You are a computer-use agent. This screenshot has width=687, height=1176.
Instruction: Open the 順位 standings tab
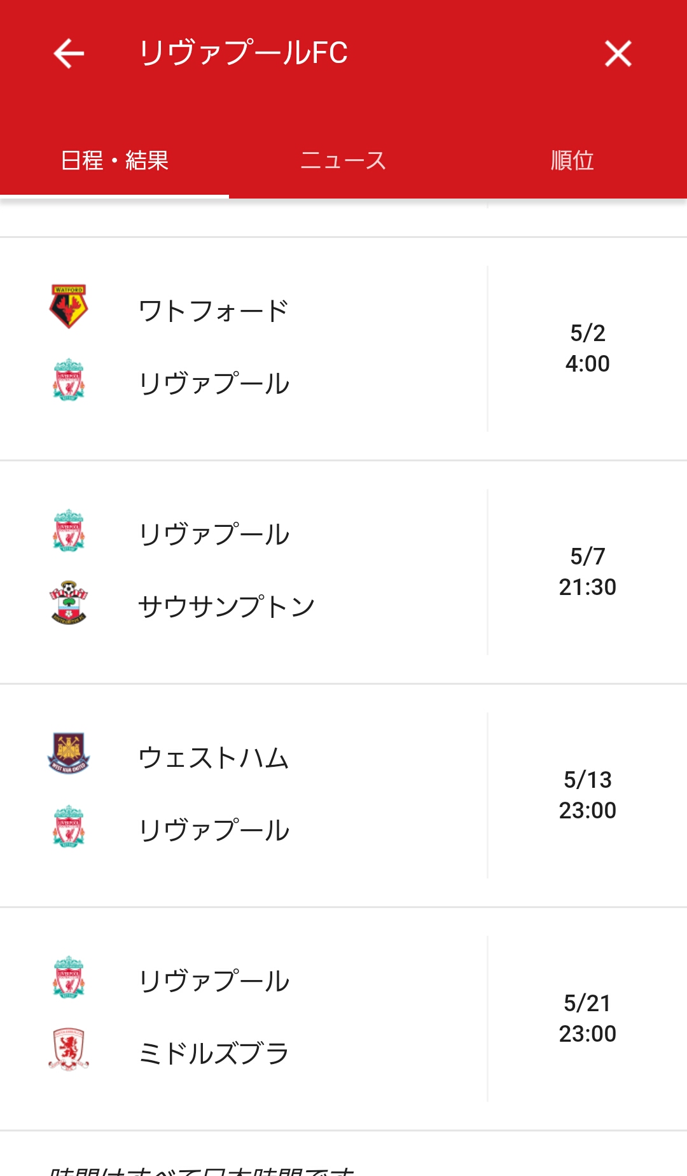[572, 160]
